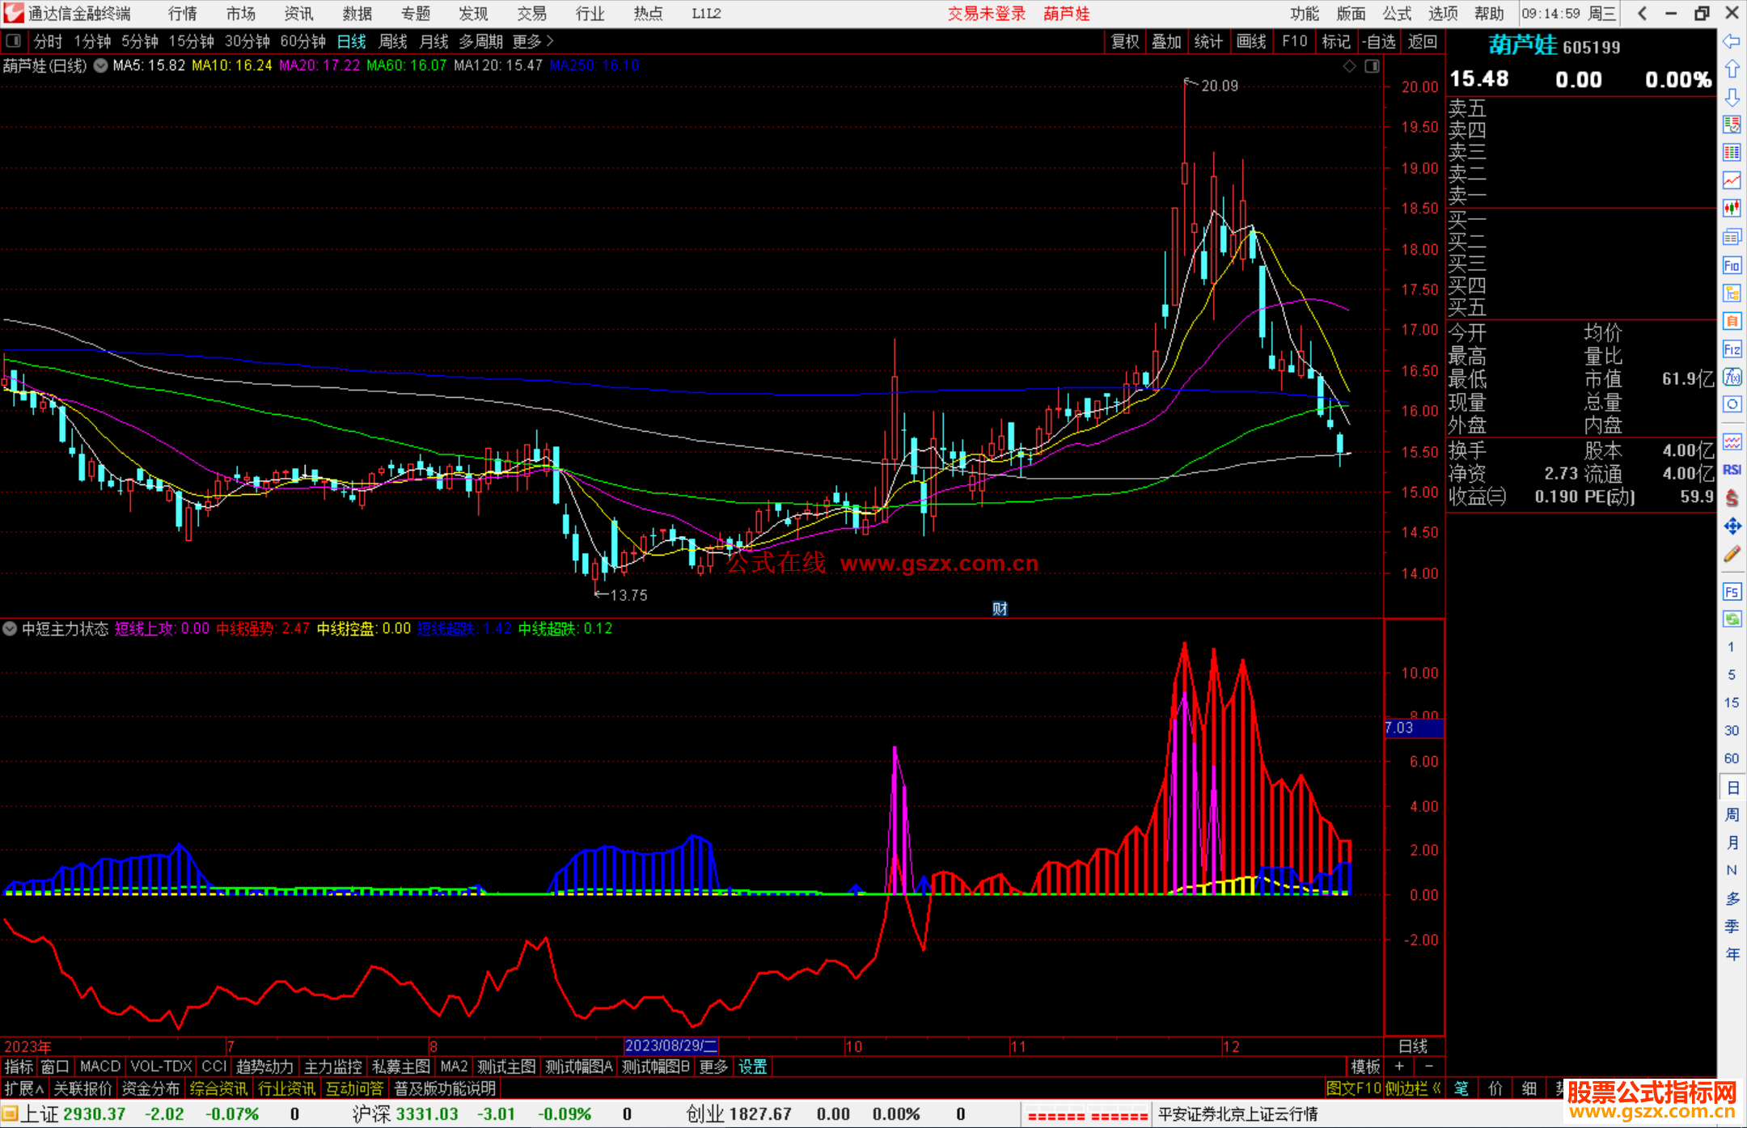Screen dimensions: 1747x1128
Task: Click the candlestick chart icon in sidebar
Action: point(1732,208)
